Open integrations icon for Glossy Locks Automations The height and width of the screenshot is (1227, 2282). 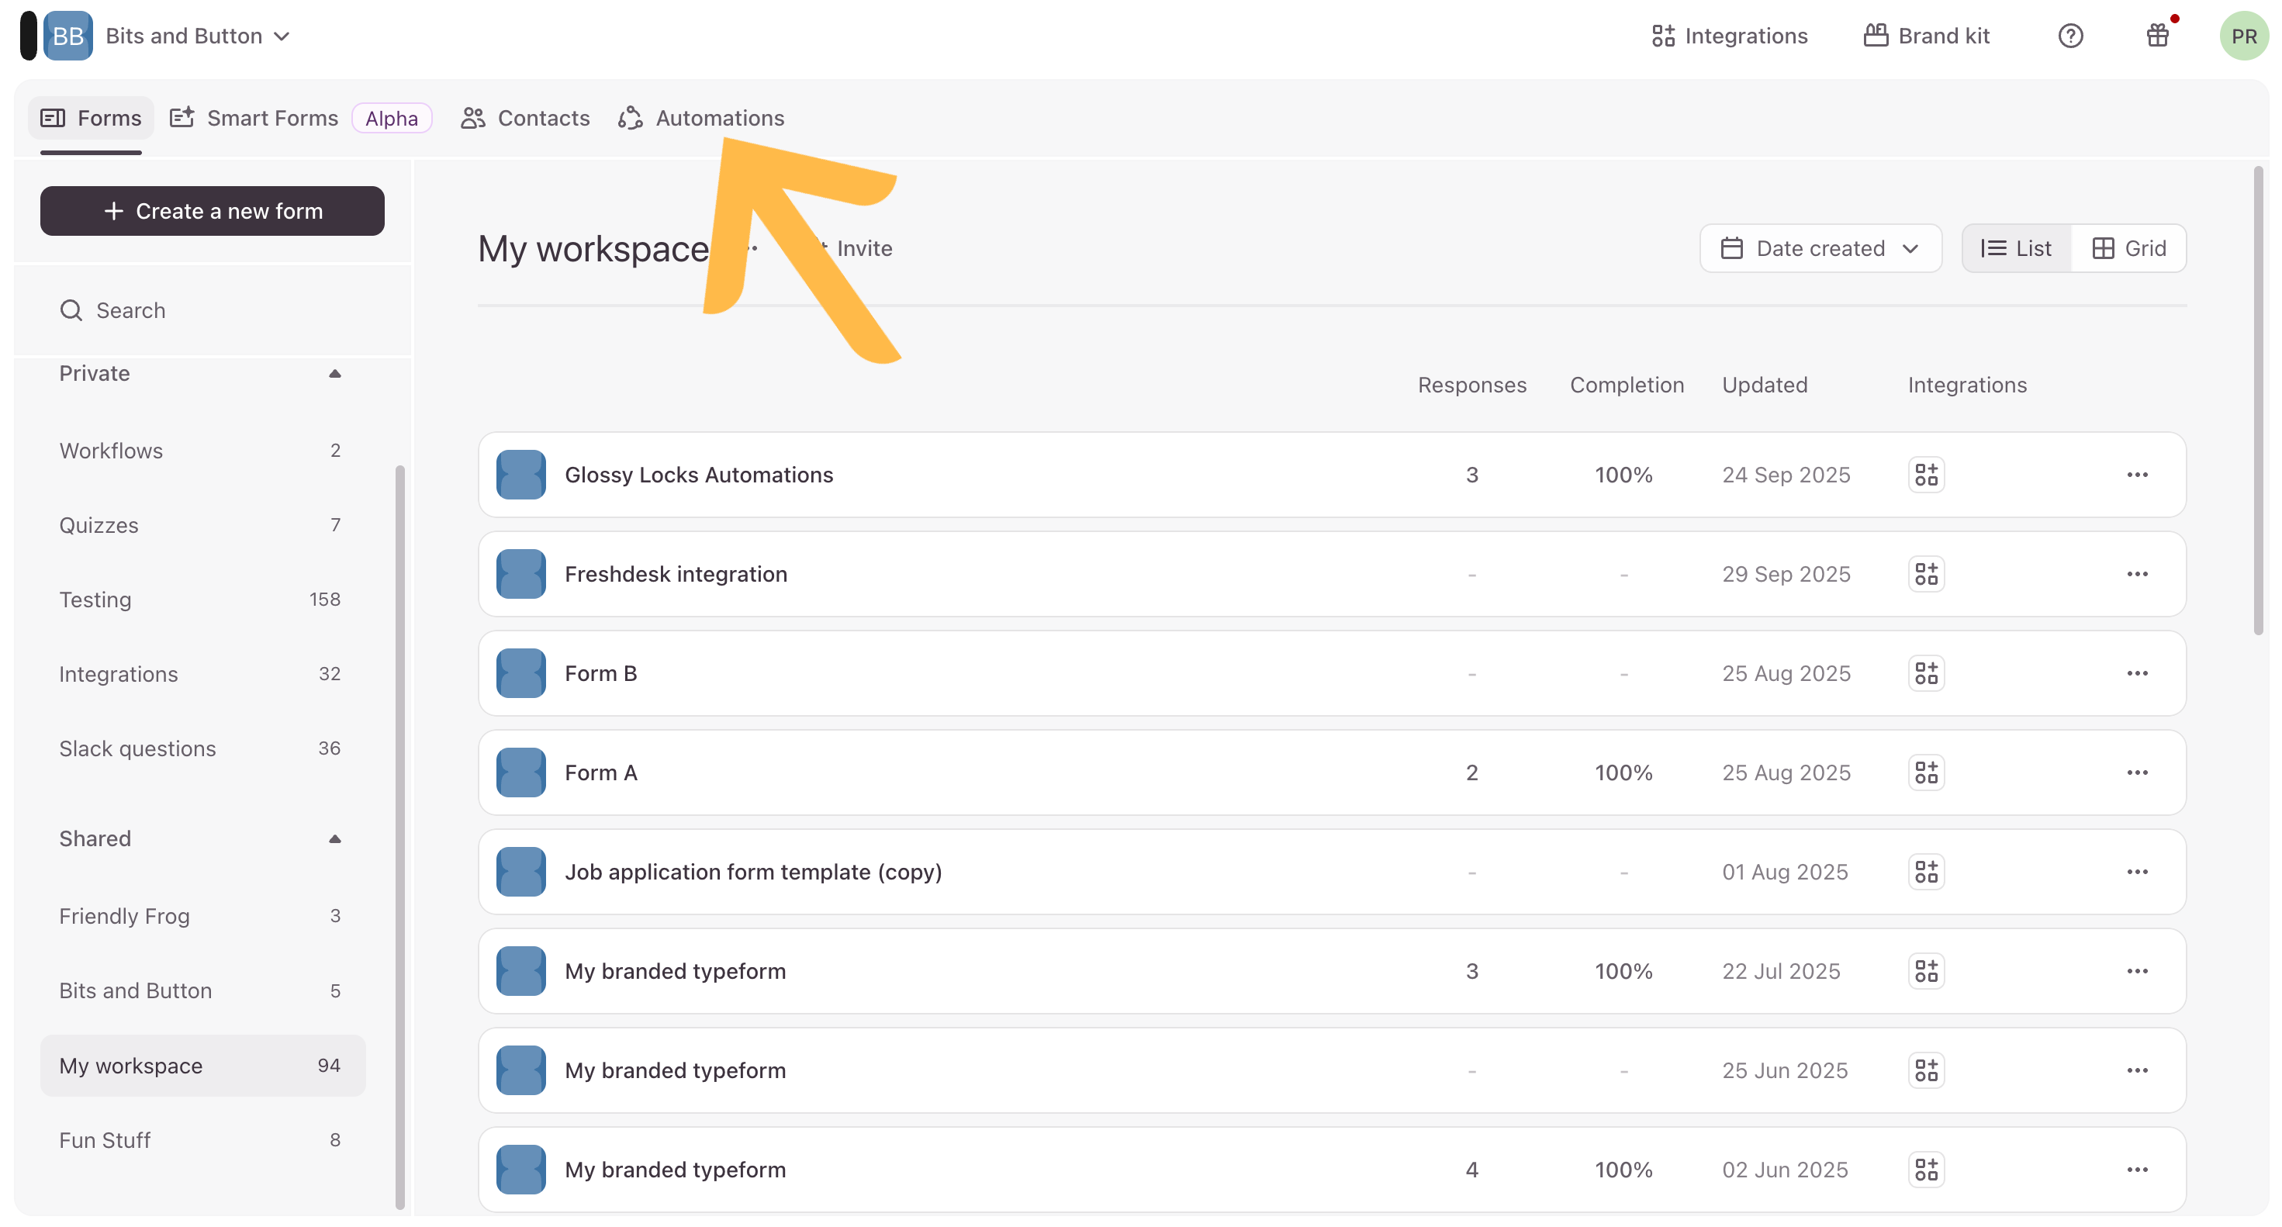(x=1925, y=475)
